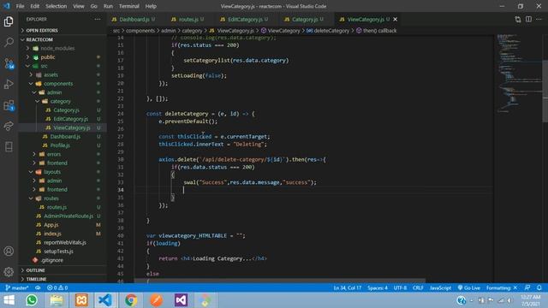
Task: Open Source Control view in activity bar
Action: [9, 63]
